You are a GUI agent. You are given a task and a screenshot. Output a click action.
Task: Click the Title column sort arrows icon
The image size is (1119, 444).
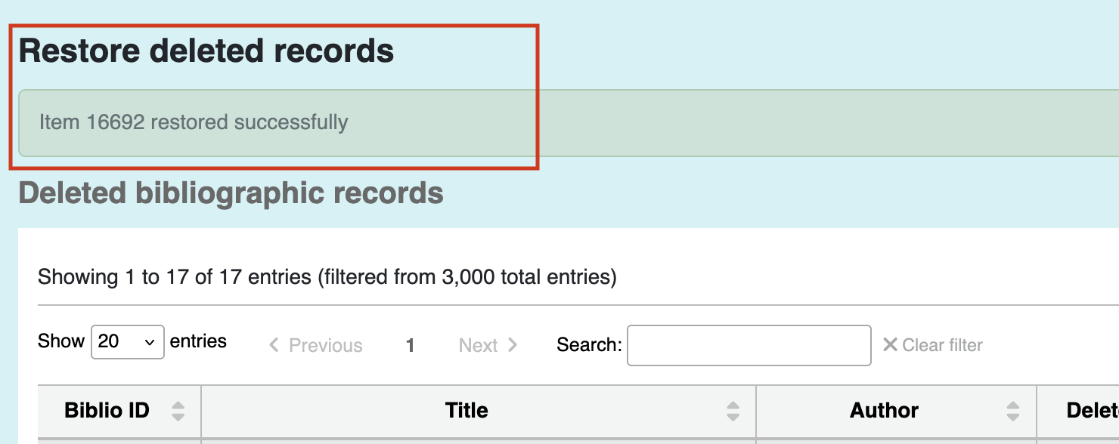[733, 411]
